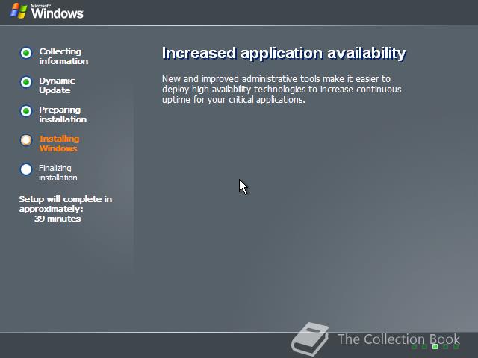Click the "Preparing installation" step label

(63, 114)
